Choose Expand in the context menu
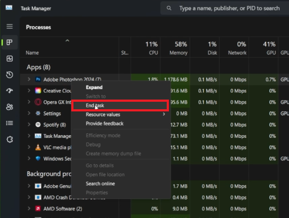Viewport: 289px width, 218px height. 121,87
